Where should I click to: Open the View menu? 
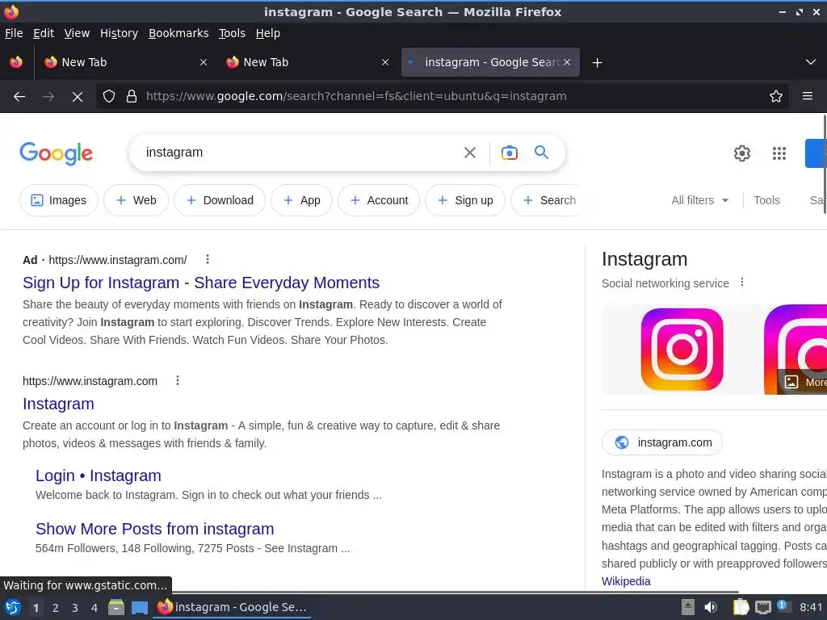pyautogui.click(x=77, y=33)
